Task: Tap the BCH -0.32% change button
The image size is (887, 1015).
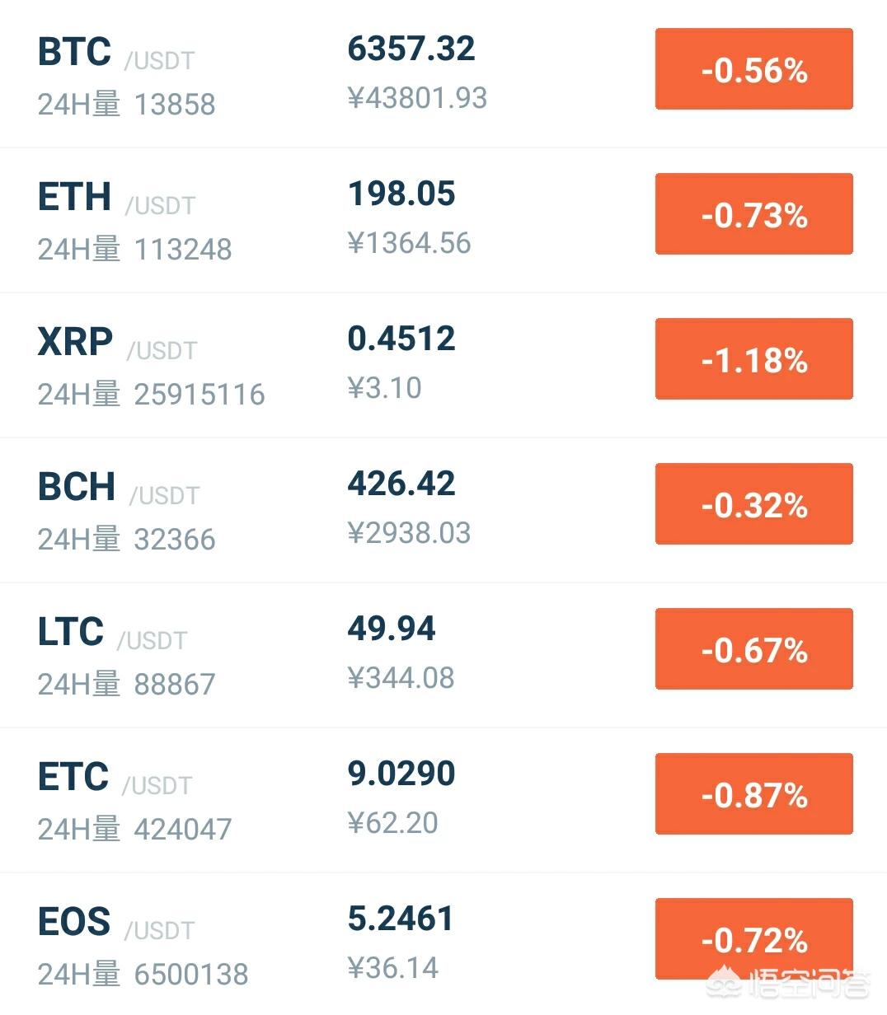Action: 753,504
